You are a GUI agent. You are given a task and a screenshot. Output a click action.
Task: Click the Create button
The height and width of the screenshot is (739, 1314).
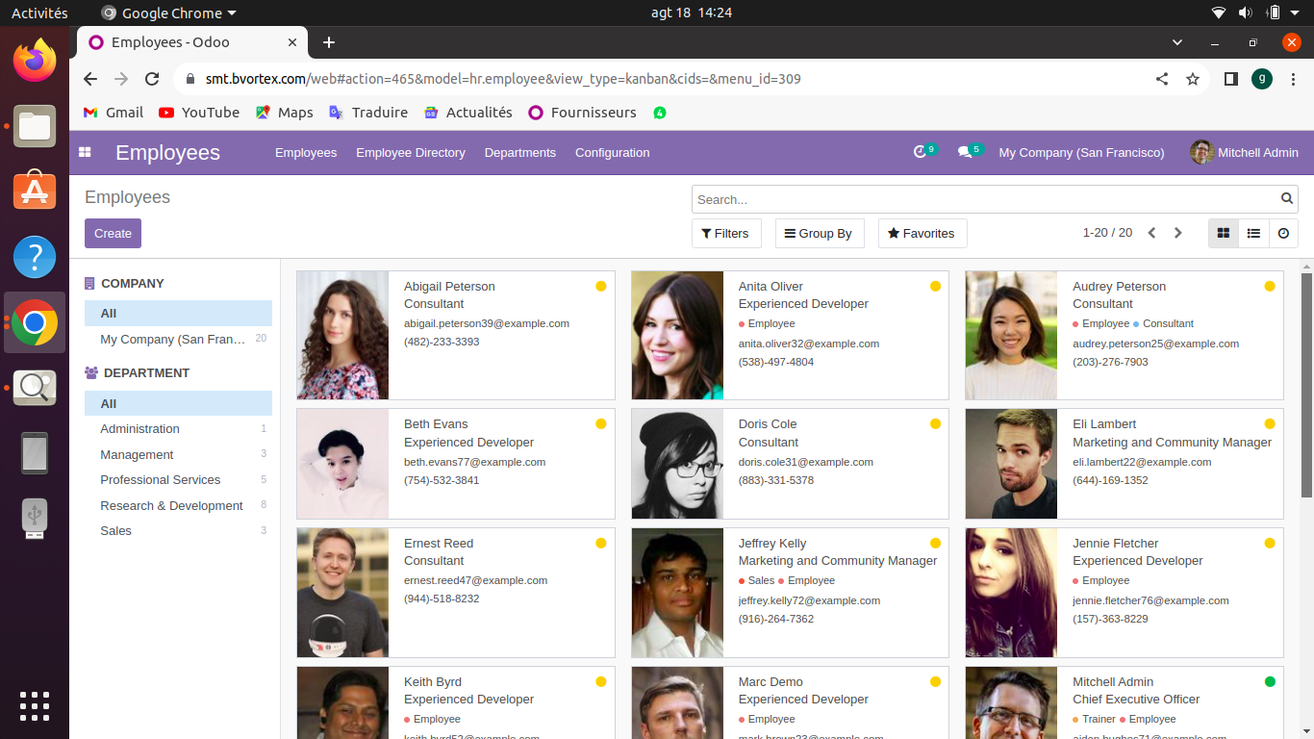pos(113,233)
